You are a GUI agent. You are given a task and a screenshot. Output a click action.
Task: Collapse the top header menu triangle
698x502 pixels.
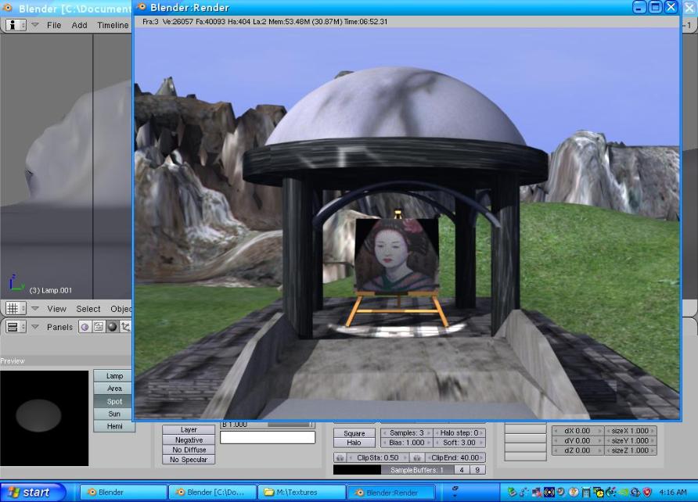point(35,25)
